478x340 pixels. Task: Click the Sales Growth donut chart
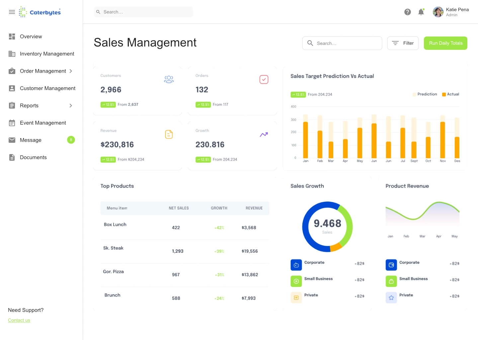[327, 227]
